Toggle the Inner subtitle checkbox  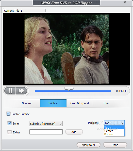[10, 123]
